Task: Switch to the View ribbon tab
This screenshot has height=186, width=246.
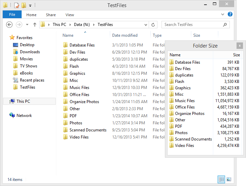Action: click(x=70, y=15)
